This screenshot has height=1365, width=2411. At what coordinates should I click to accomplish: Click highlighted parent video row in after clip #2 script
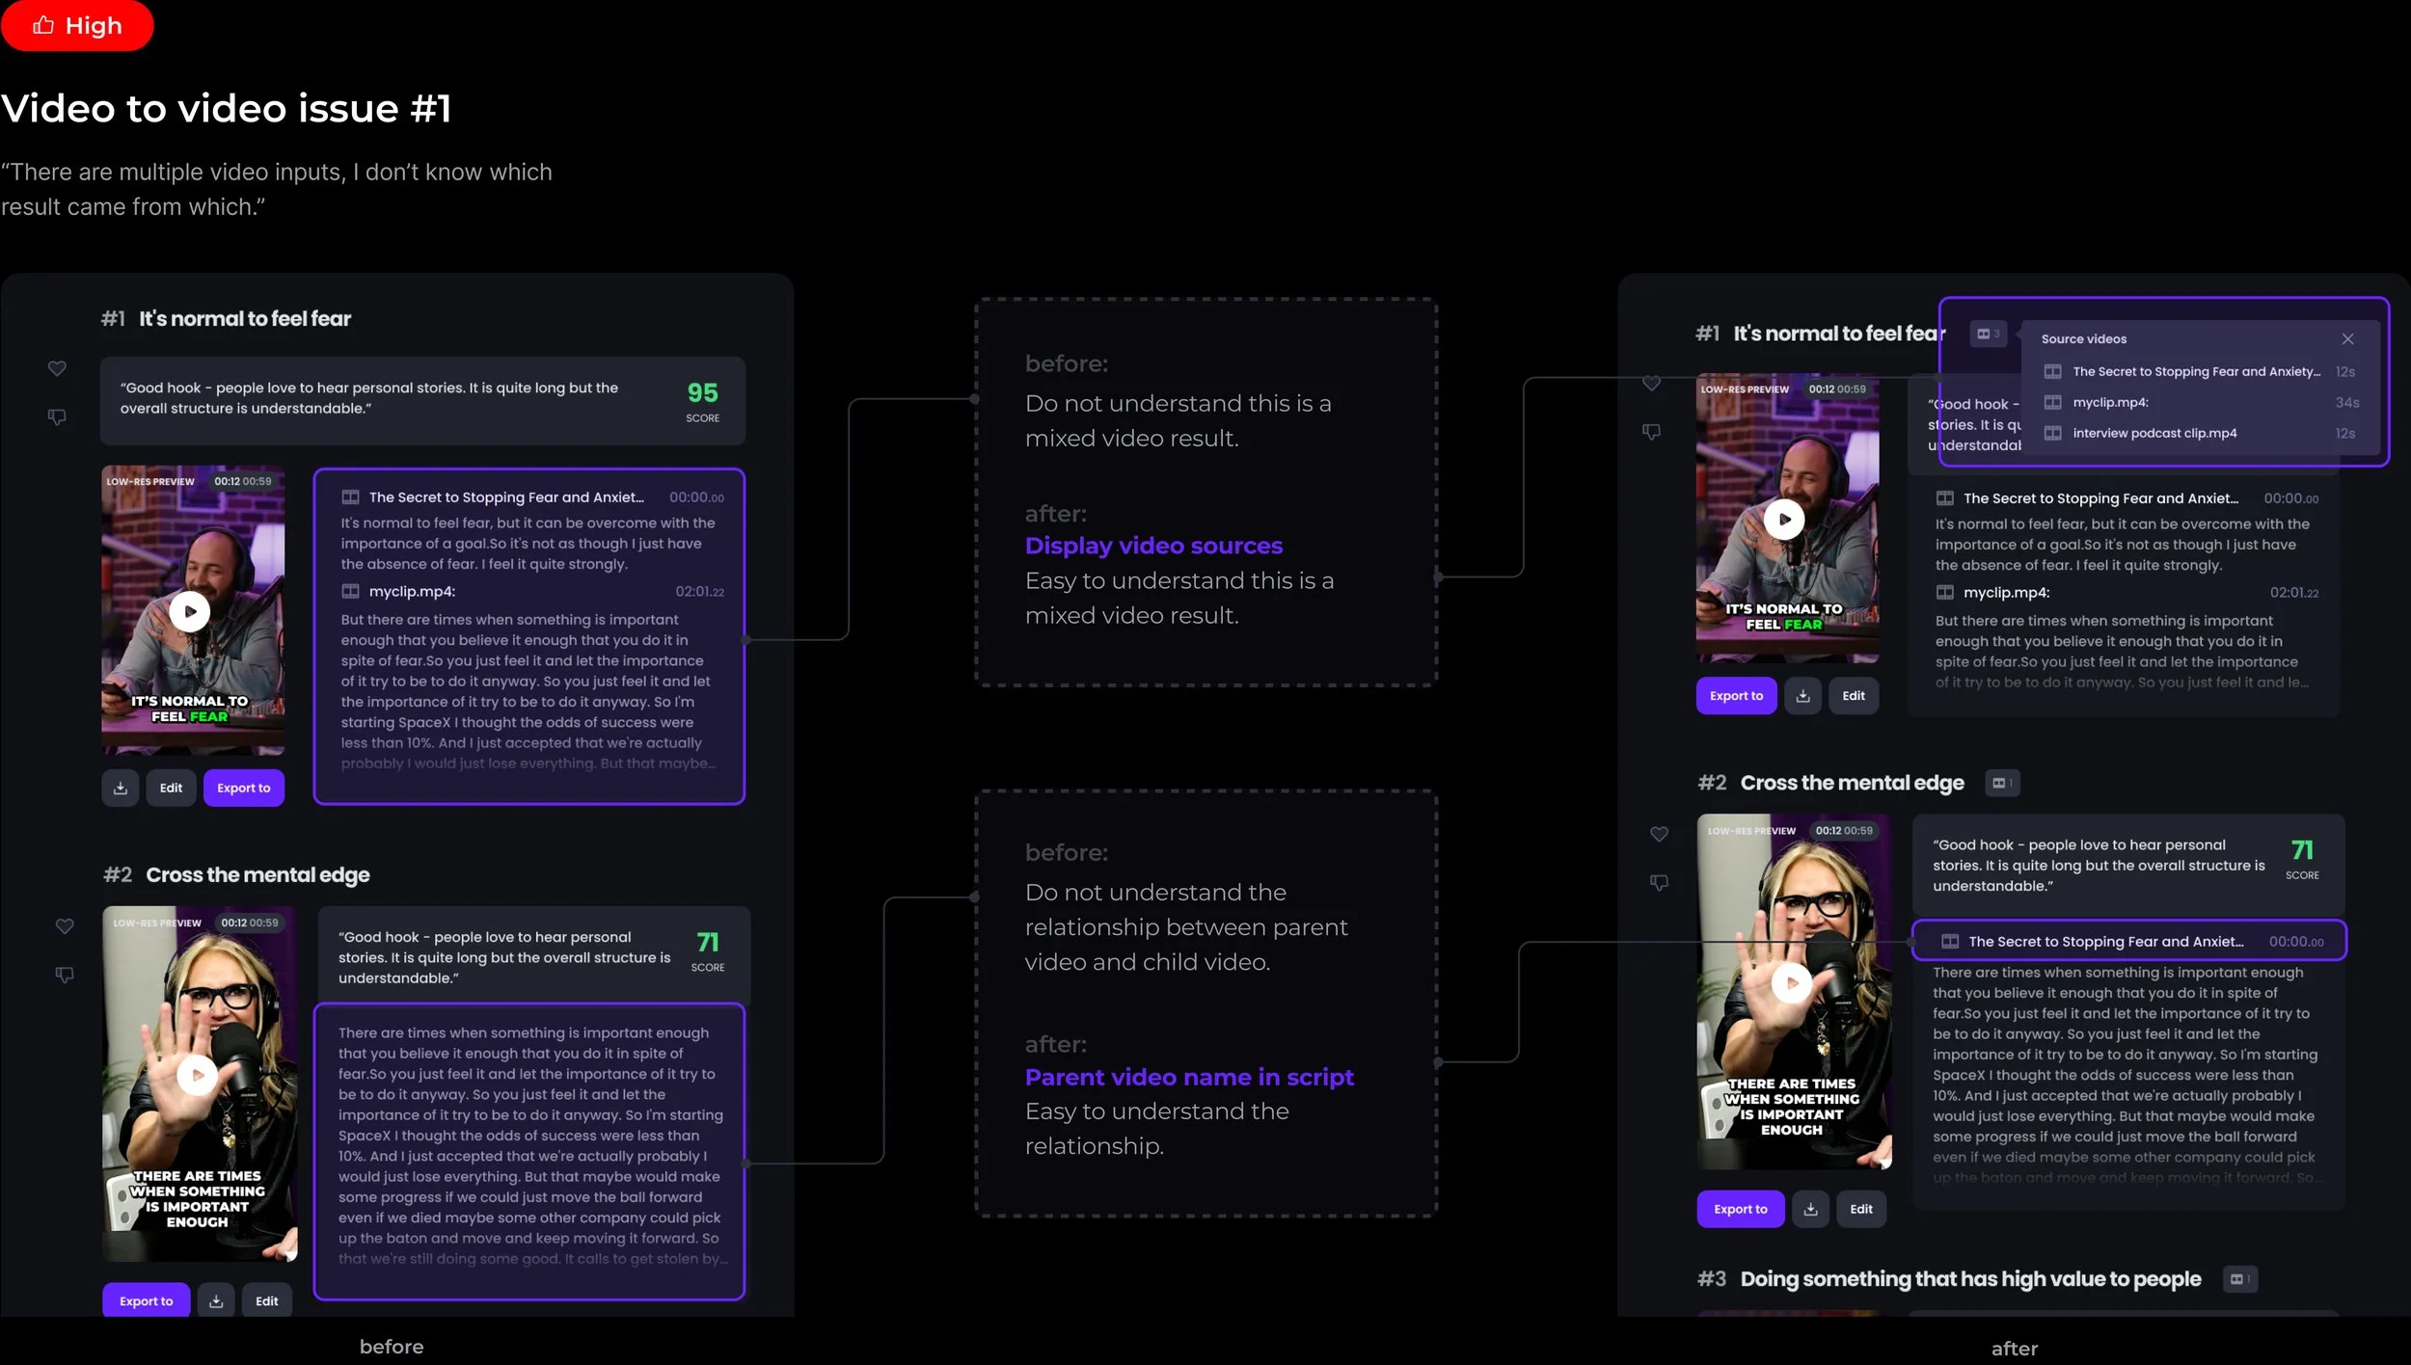(2129, 941)
